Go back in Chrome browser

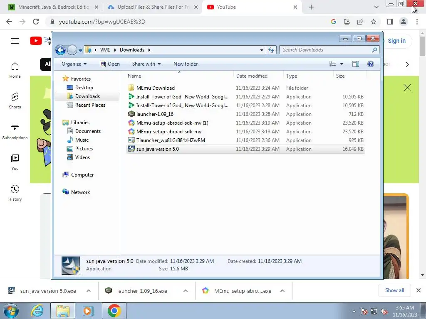(9, 22)
